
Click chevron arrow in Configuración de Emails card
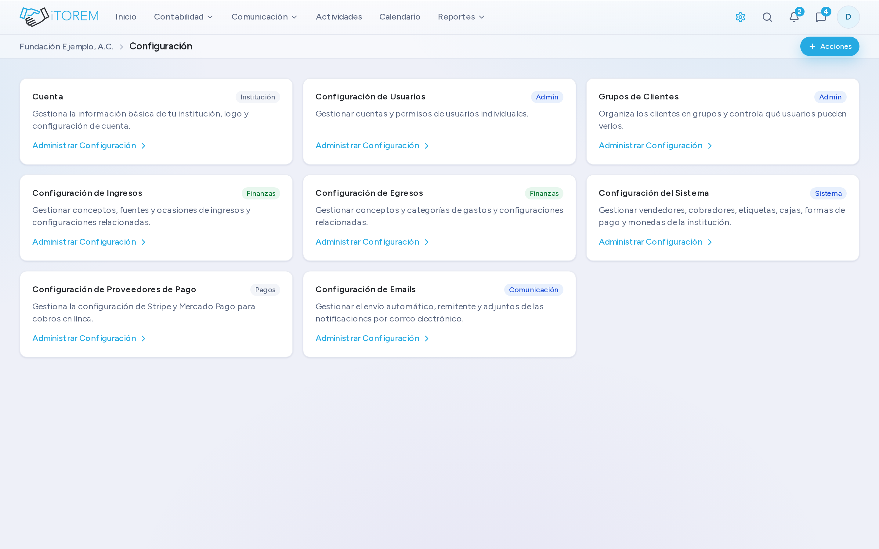click(x=427, y=339)
